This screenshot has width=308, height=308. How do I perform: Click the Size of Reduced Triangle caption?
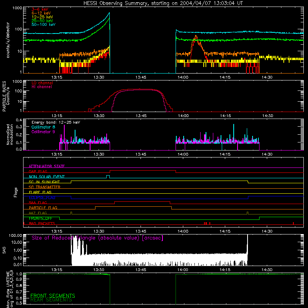[97, 238]
